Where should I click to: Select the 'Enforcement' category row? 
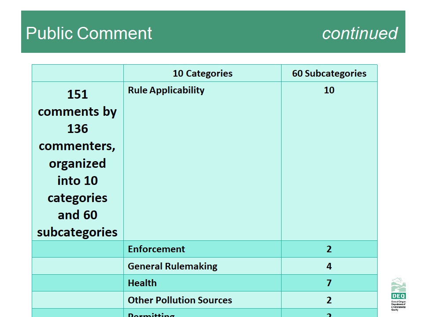click(x=156, y=249)
